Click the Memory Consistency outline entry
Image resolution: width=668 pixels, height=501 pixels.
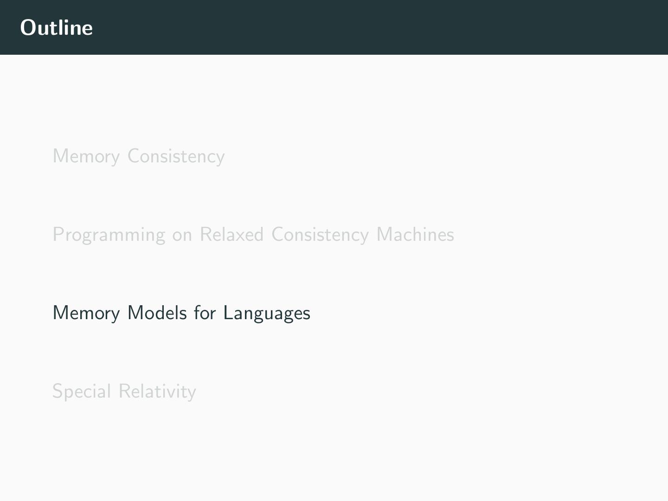point(138,156)
